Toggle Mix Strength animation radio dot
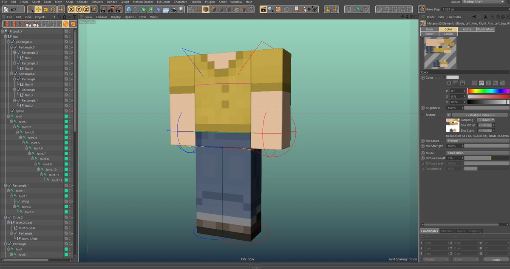 click(422, 146)
